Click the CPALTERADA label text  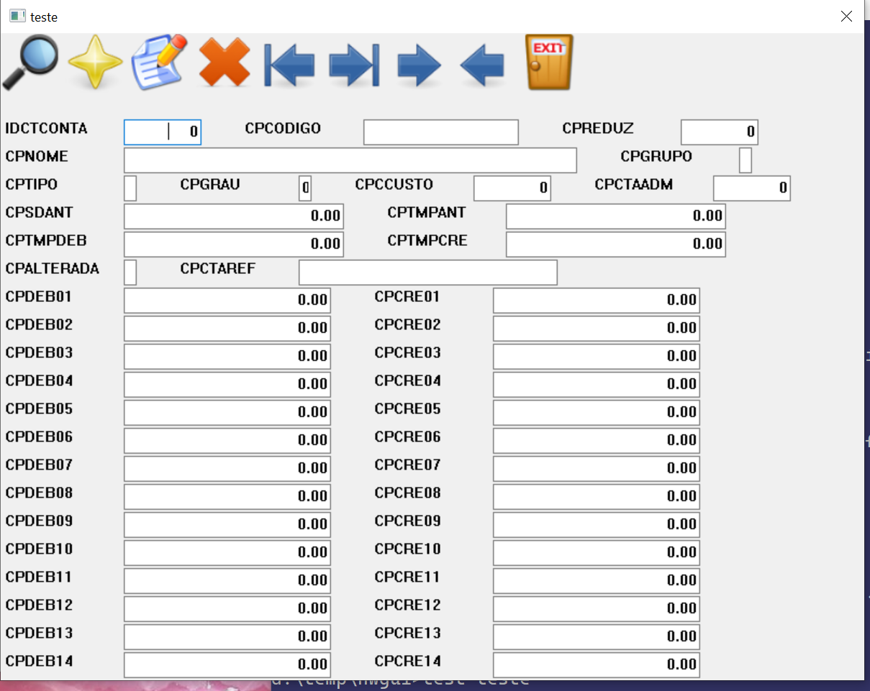coord(53,269)
